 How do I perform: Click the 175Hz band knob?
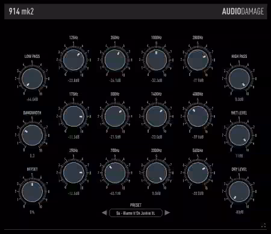pos(73,116)
